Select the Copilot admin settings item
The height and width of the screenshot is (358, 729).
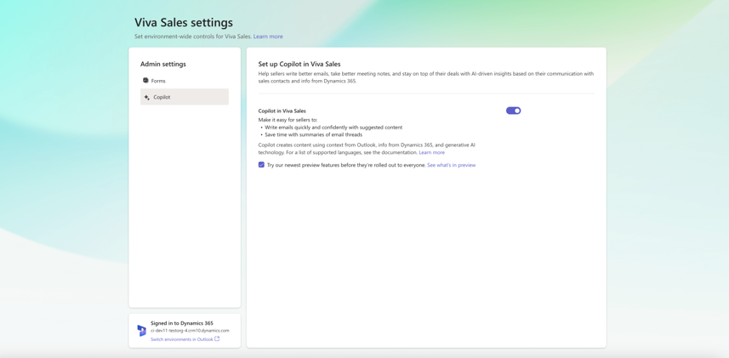coord(184,97)
